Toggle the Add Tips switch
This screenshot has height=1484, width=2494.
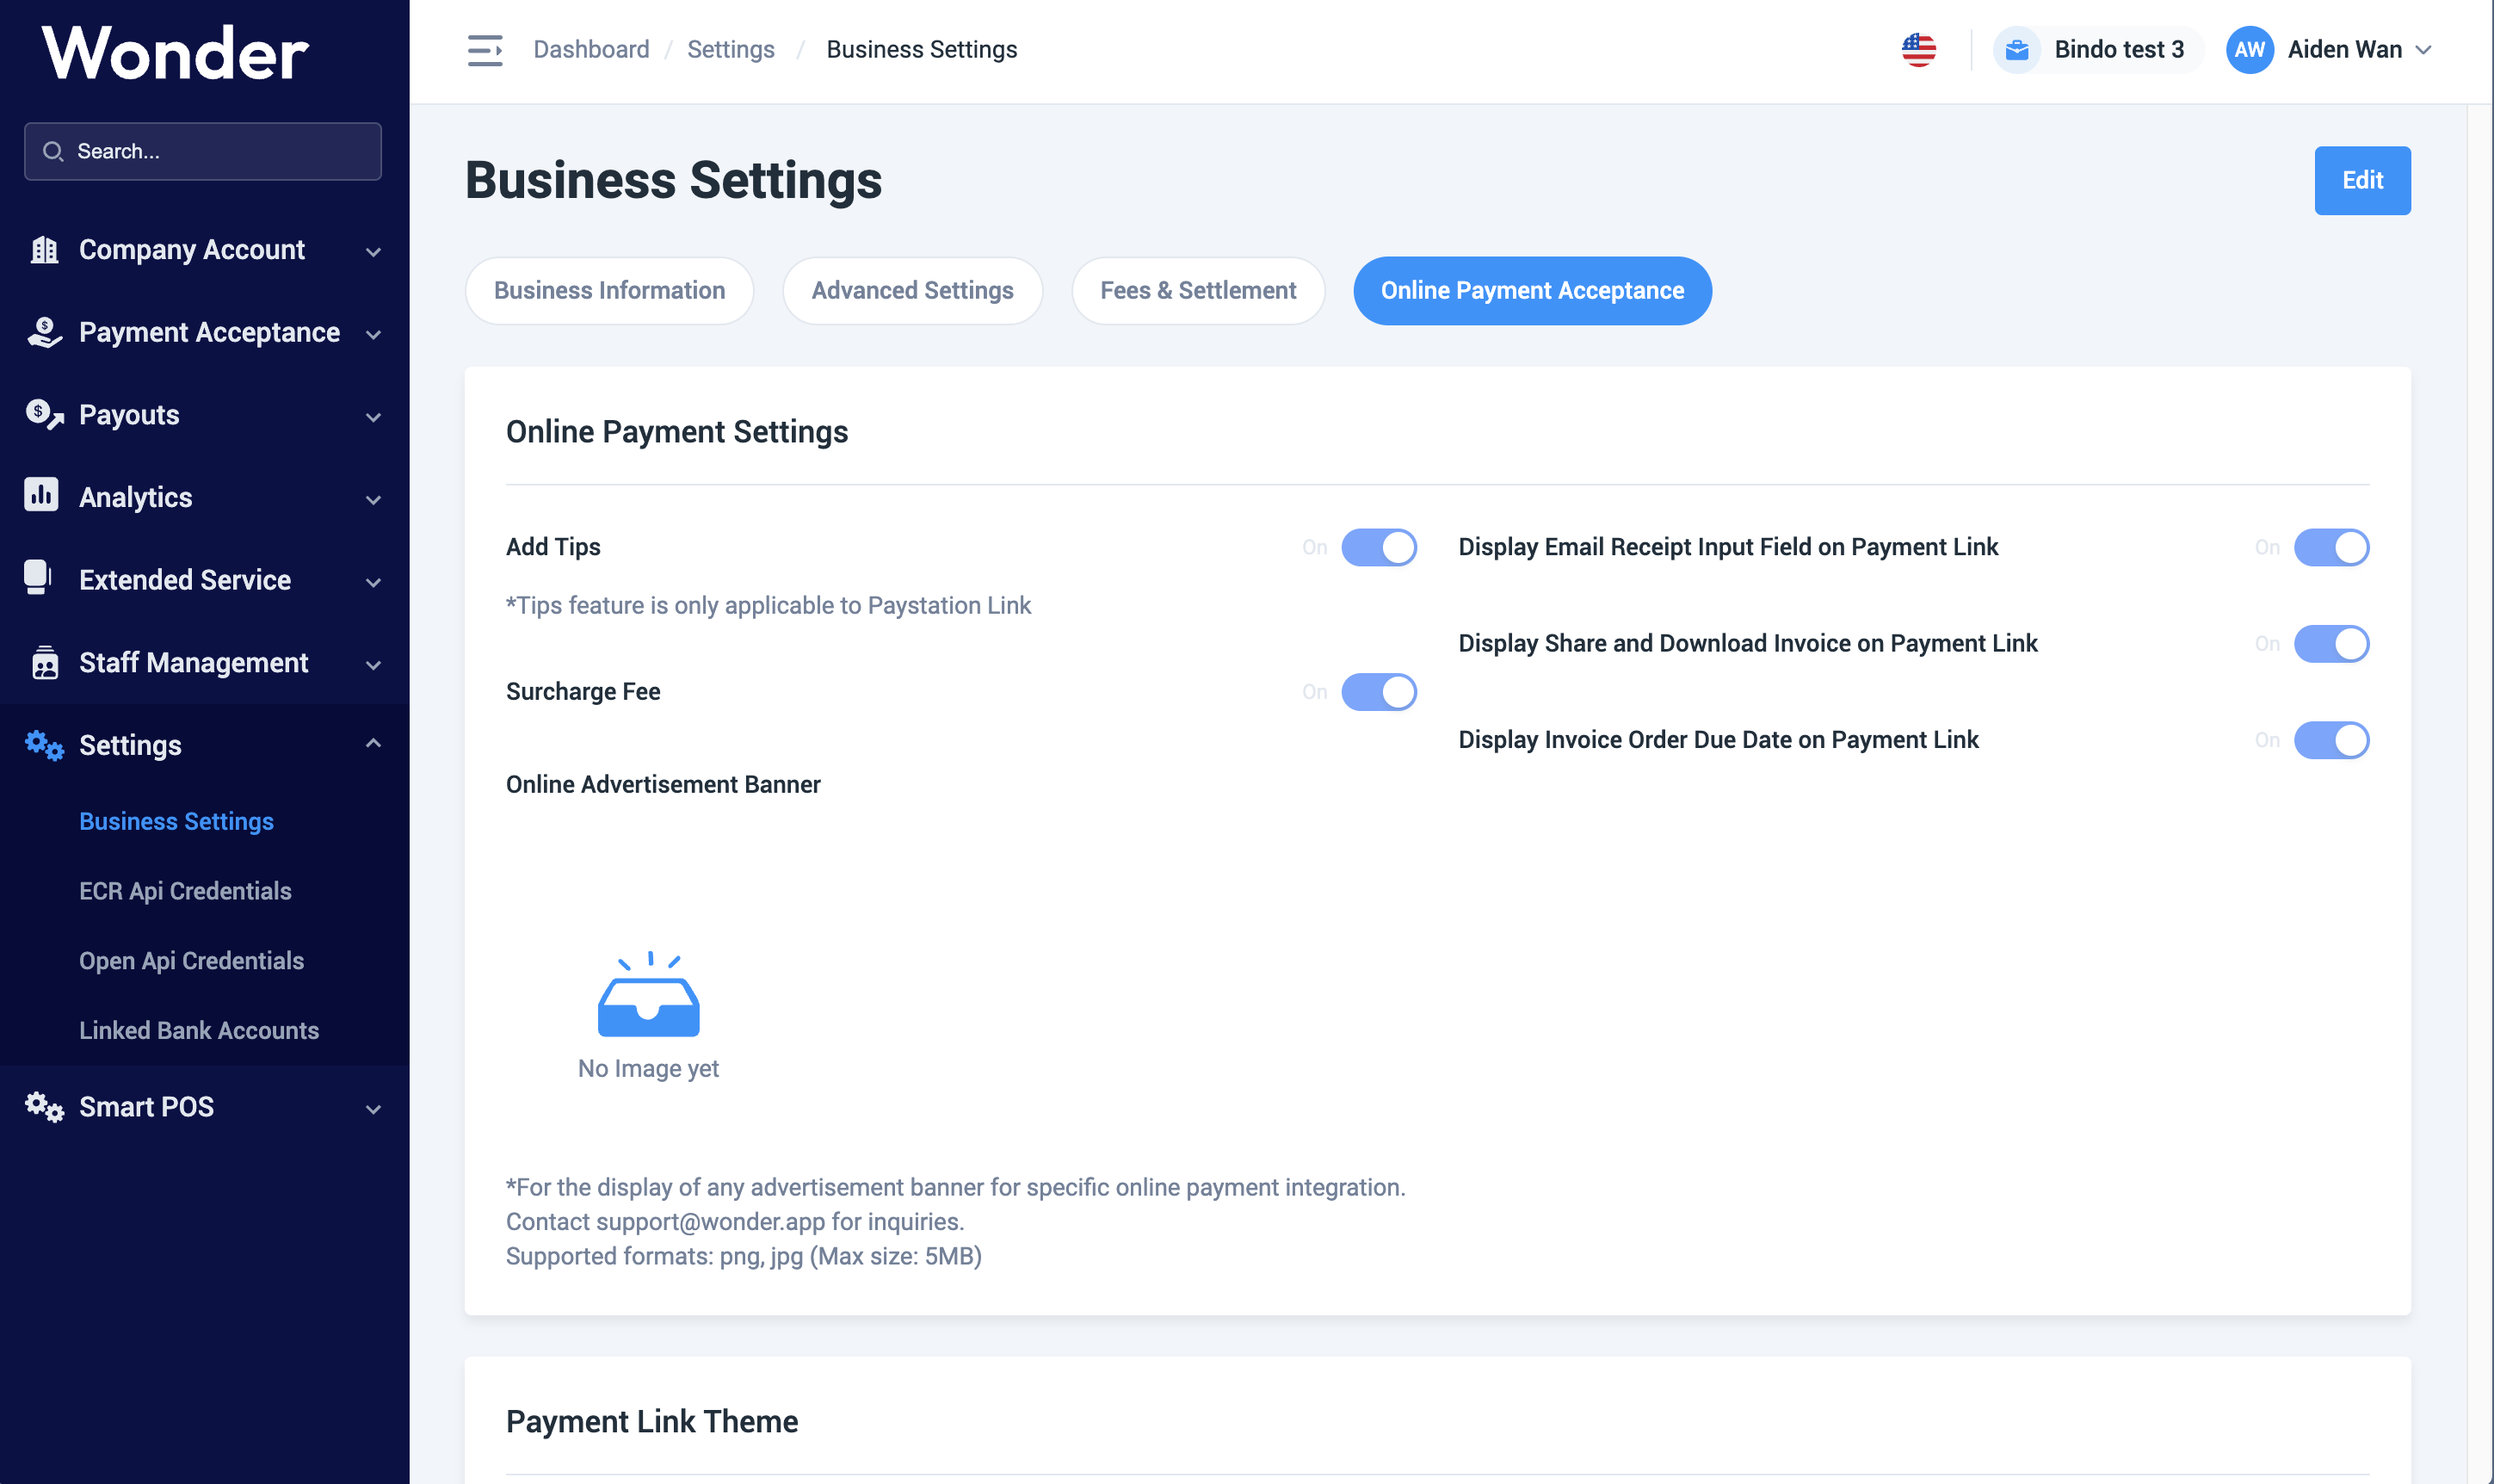click(1379, 547)
